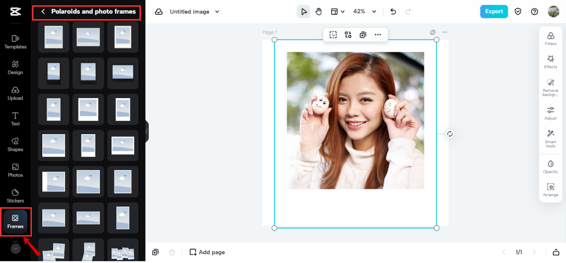Duplicate Page 1 with the page copy icon

[x=433, y=32]
